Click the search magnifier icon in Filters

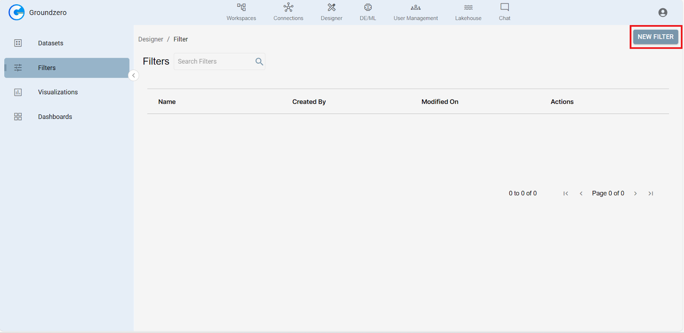[x=259, y=61]
